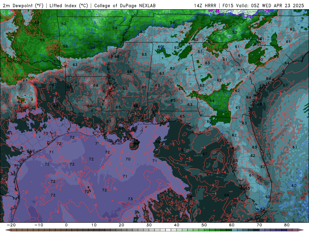Click the -20 label on the color scale
This screenshot has width=309, height=232.
coord(11,225)
